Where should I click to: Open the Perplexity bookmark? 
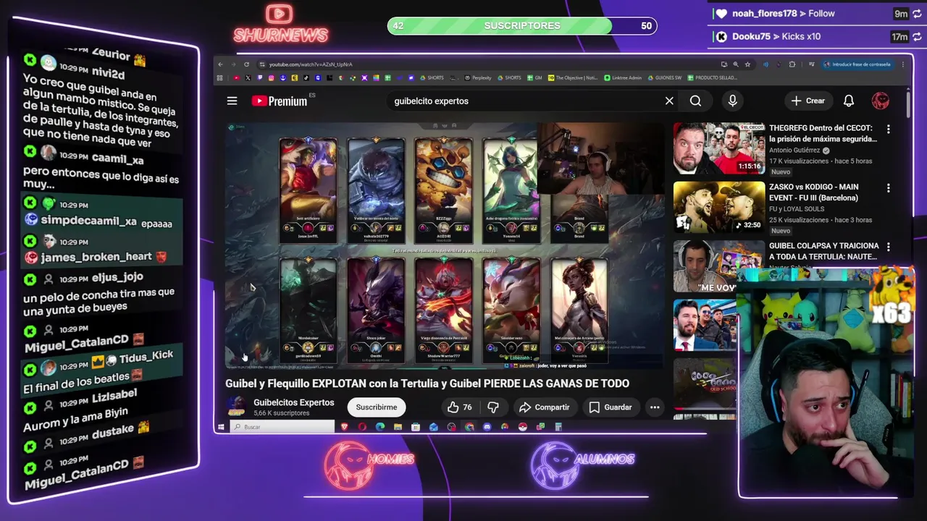click(477, 77)
